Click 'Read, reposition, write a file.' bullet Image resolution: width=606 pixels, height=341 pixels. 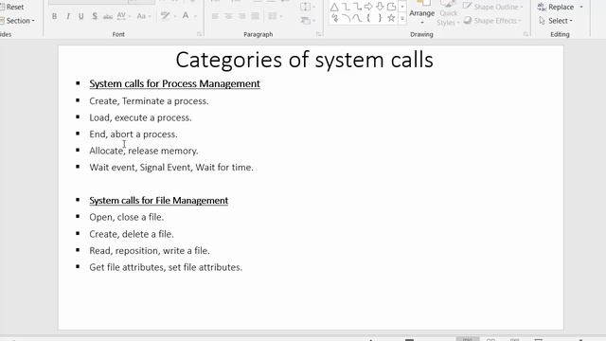[x=150, y=250]
